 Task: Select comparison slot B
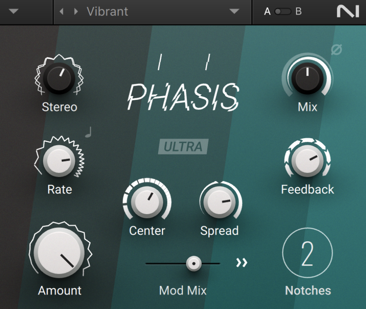(298, 11)
